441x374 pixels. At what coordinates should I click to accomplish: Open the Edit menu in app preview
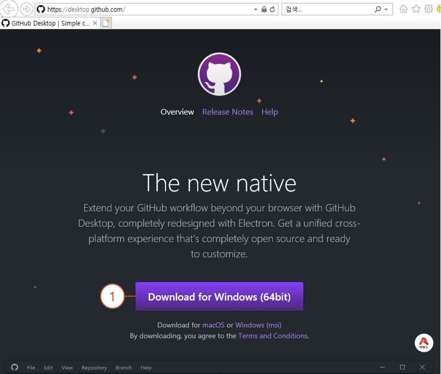pyautogui.click(x=48, y=367)
